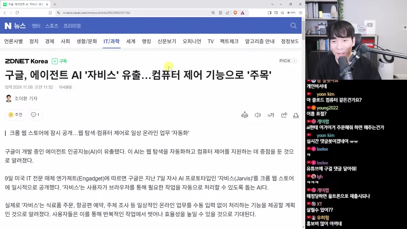The height and width of the screenshot is (229, 407).
Task: Click the print article icon
Action: click(x=296, y=115)
